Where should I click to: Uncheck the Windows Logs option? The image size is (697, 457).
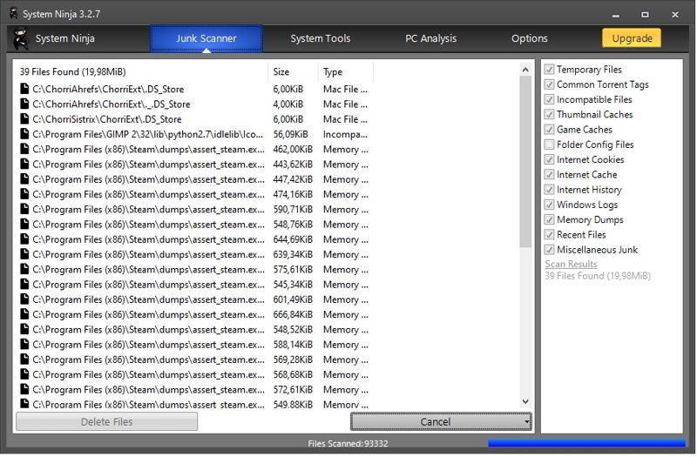(550, 205)
